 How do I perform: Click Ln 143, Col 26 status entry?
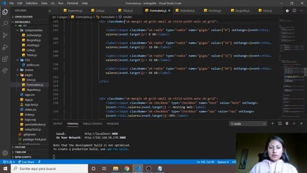point(206,162)
